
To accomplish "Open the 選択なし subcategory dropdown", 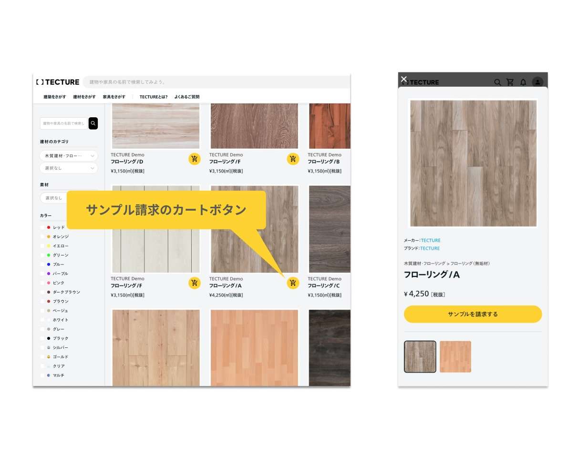I will (x=69, y=168).
